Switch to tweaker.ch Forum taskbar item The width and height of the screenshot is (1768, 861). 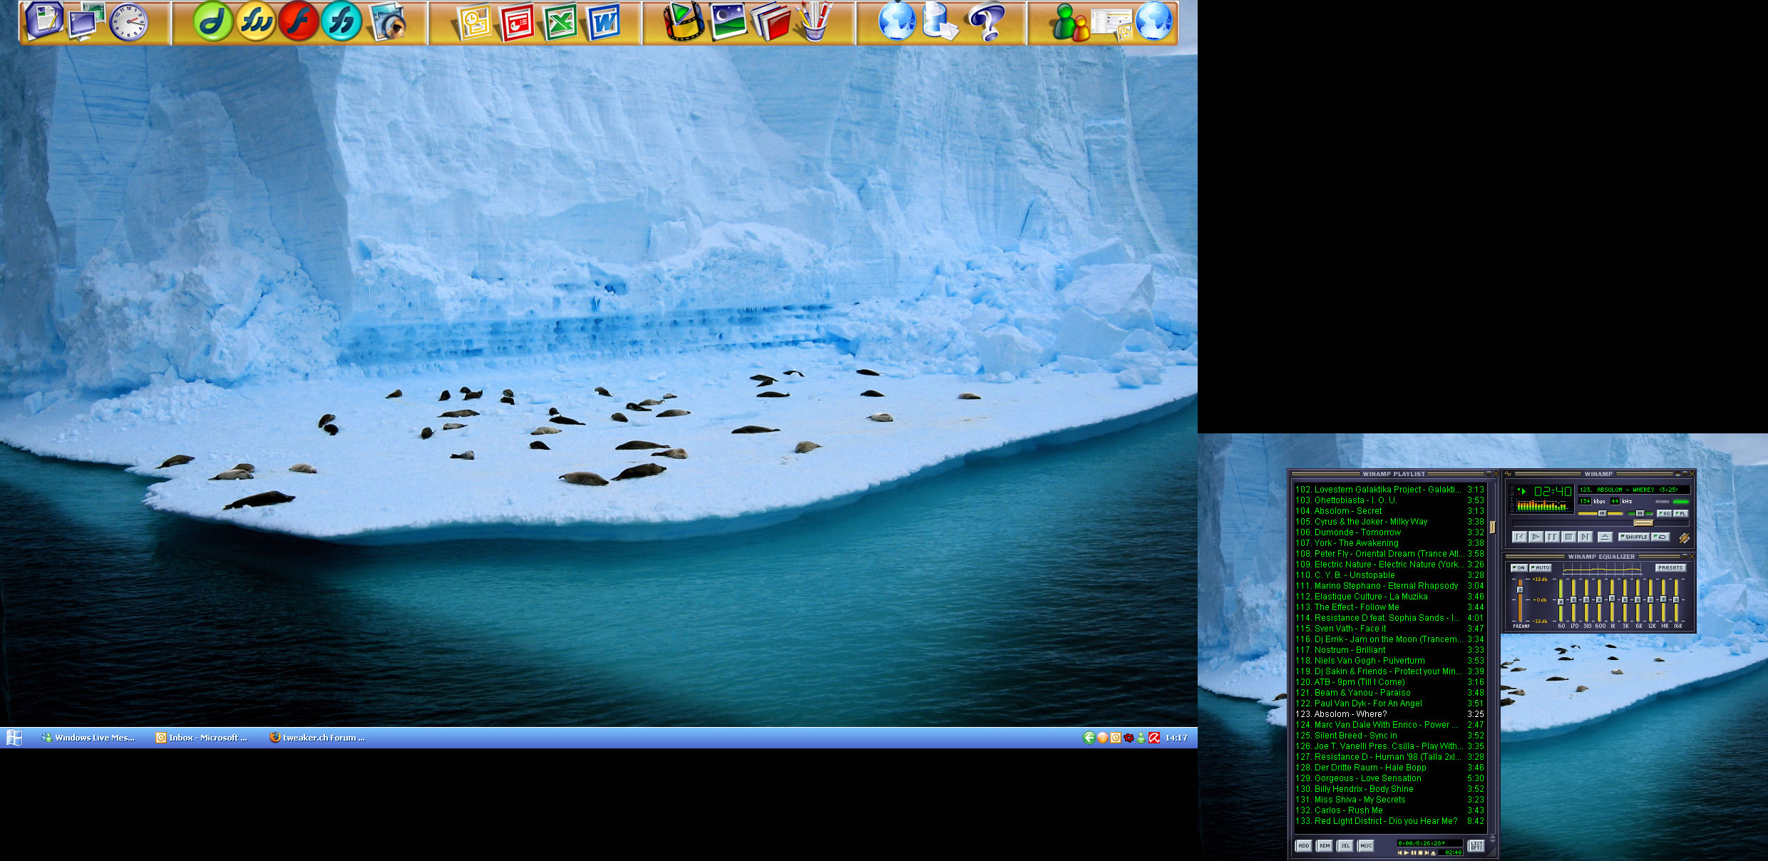(317, 738)
